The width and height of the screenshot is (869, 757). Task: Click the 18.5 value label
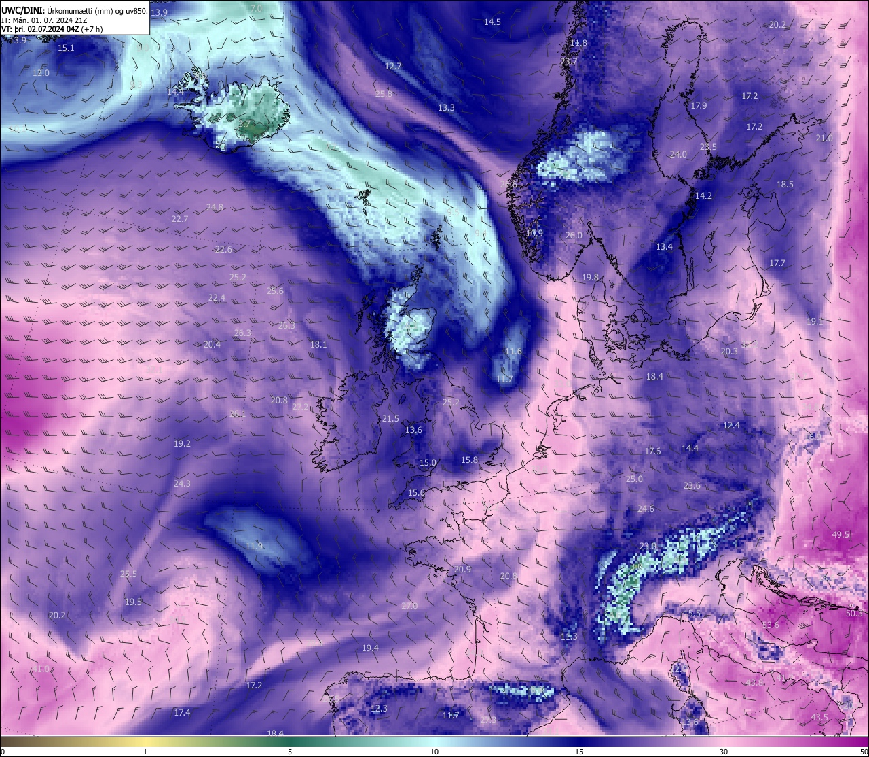(785, 184)
